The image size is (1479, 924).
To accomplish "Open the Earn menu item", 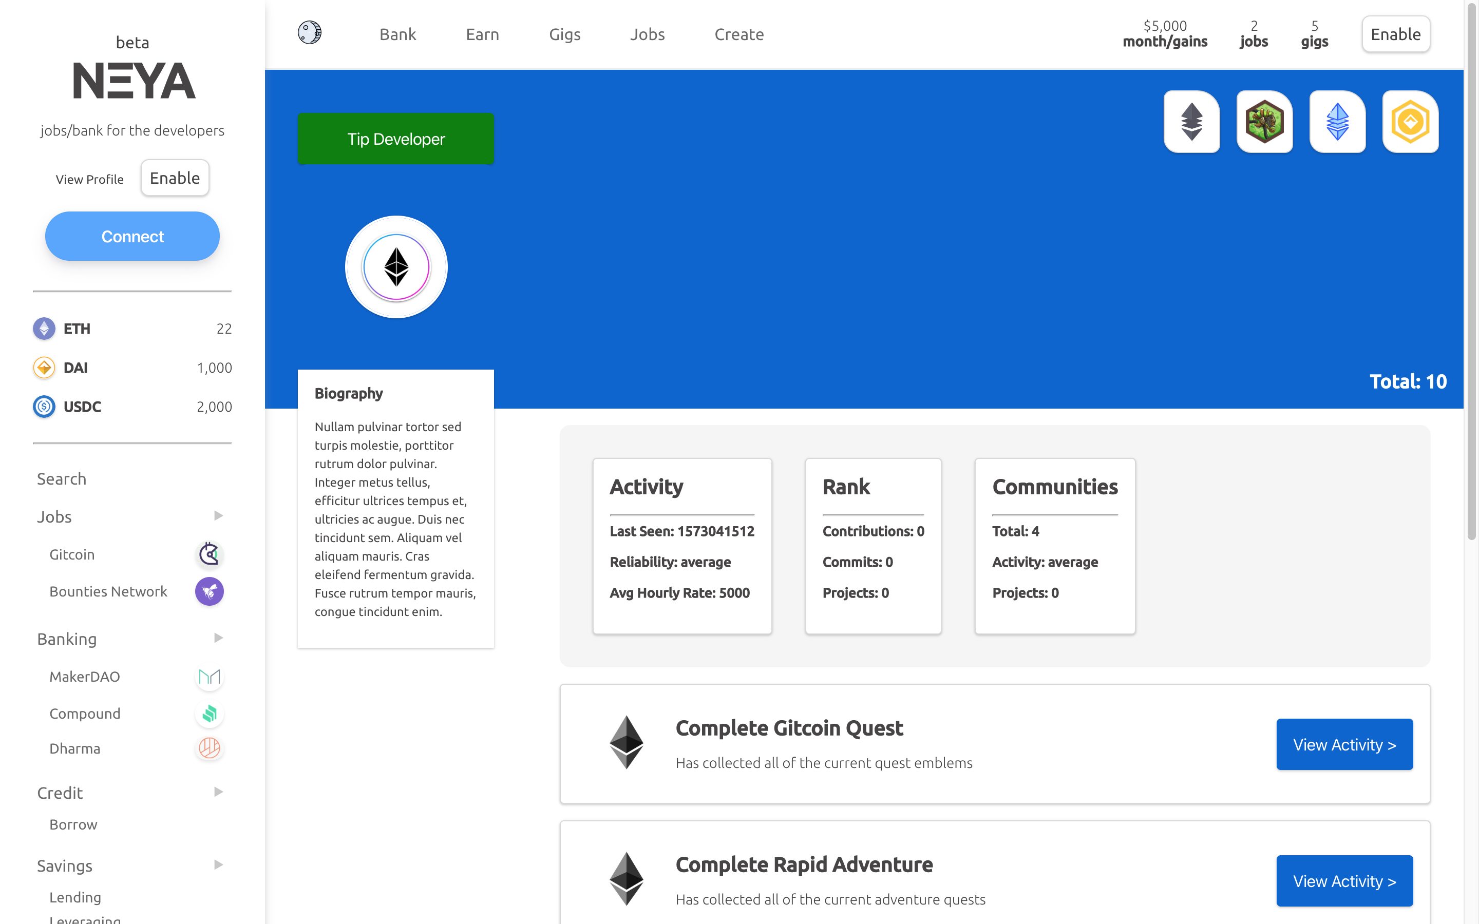I will [482, 34].
